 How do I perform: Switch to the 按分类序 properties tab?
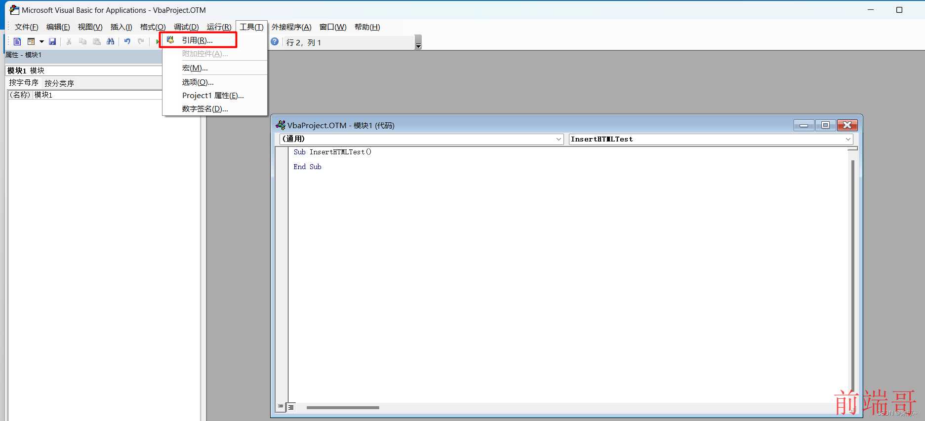tap(59, 83)
